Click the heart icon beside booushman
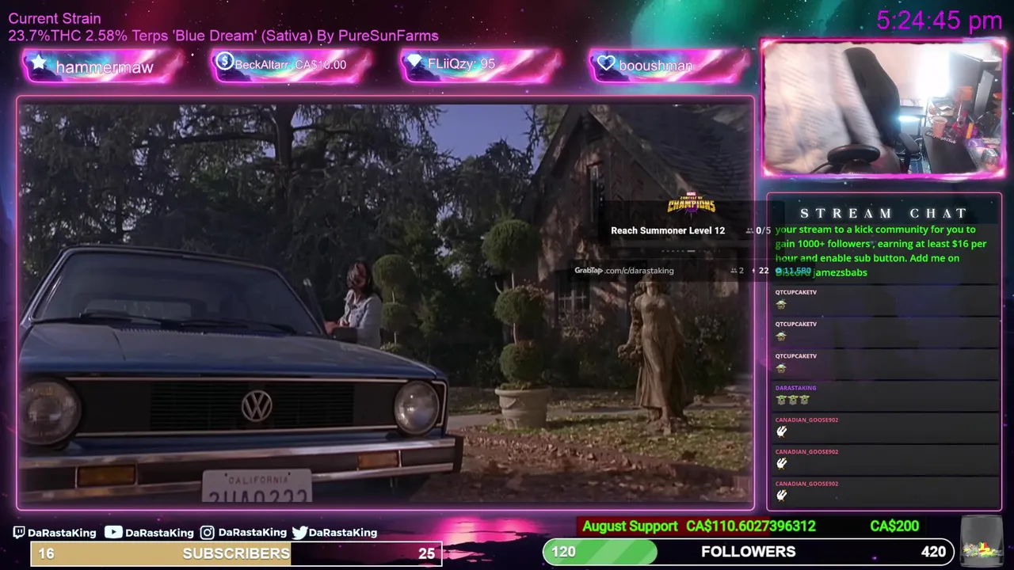 click(x=606, y=63)
